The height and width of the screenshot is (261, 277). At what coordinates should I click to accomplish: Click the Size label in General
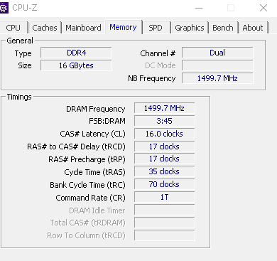25,65
